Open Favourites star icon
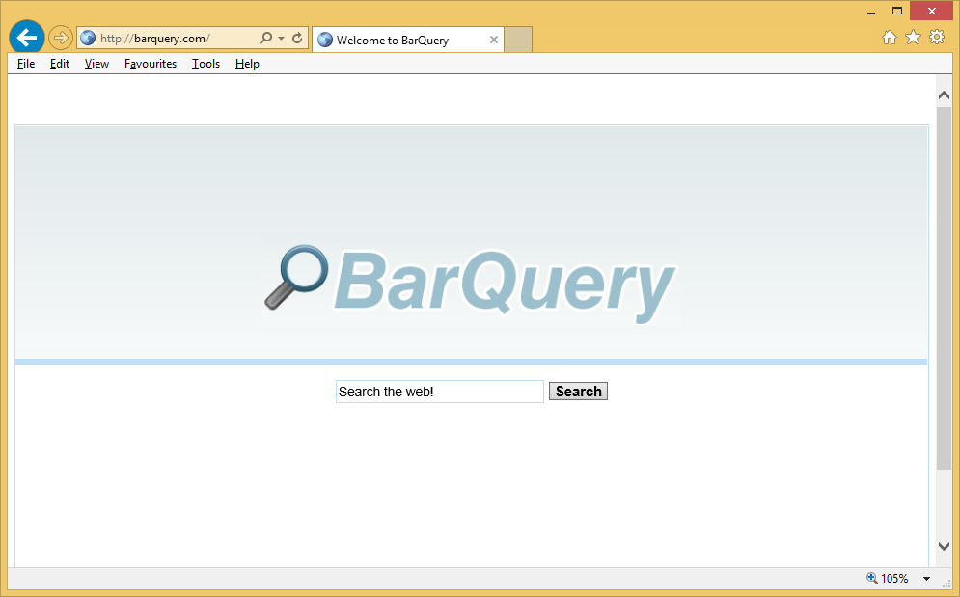This screenshot has width=960, height=597. 913,38
